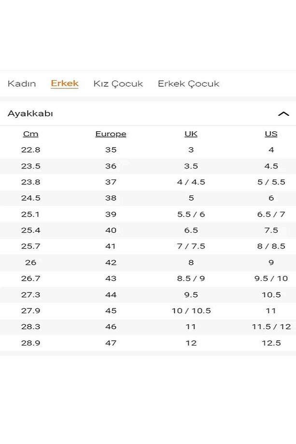The width and height of the screenshot is (296, 444).
Task: Select the US 11.5 / 12 cell
Action: coord(271,327)
